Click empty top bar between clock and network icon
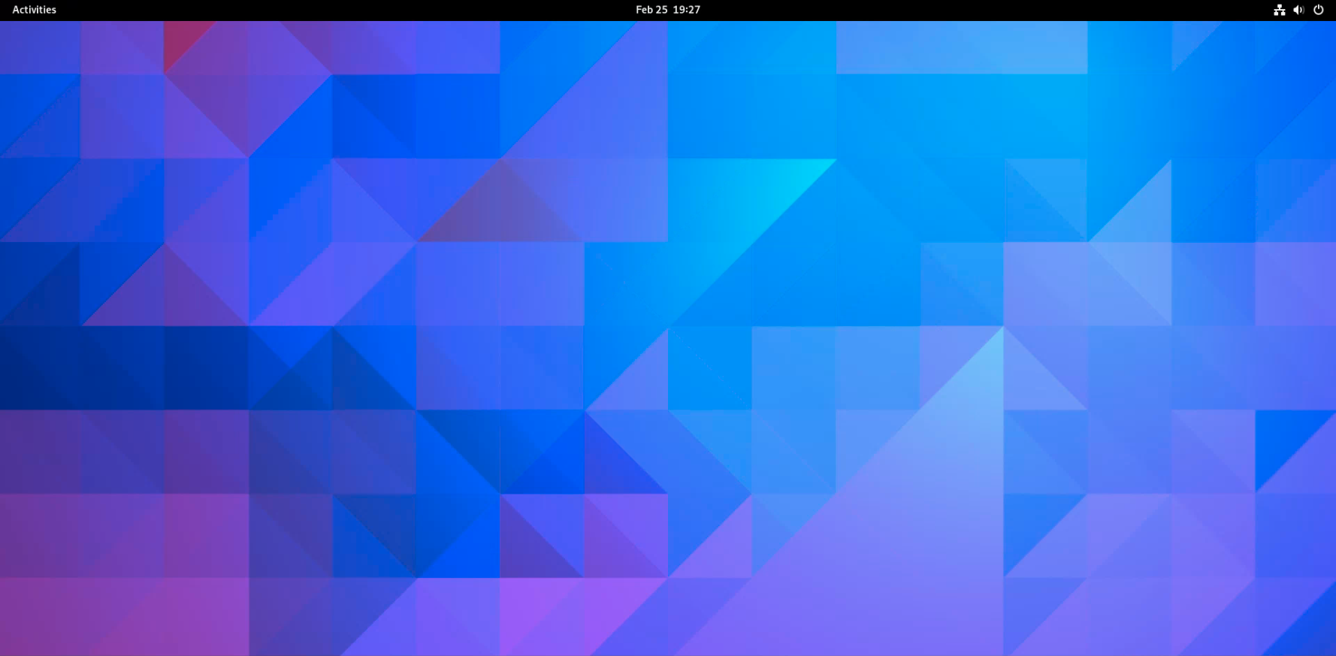The image size is (1336, 656). click(x=977, y=10)
